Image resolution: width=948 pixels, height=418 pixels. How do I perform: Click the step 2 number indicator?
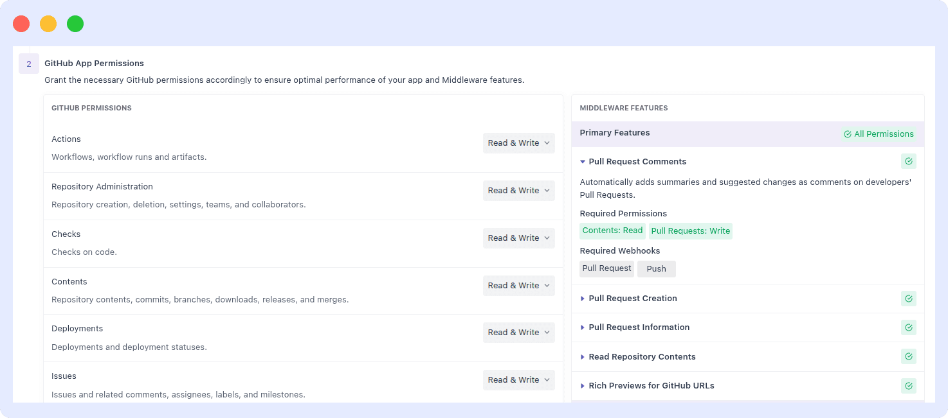coord(28,64)
